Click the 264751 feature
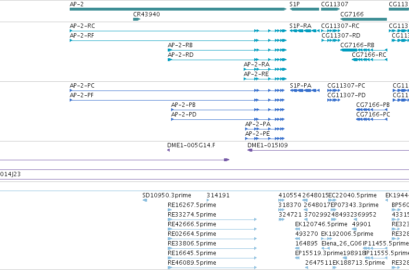The height and width of the screenshot is (270, 409). pos(307,268)
